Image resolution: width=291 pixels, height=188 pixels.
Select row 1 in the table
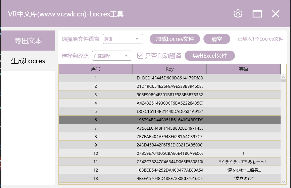pyautogui.click(x=169, y=78)
